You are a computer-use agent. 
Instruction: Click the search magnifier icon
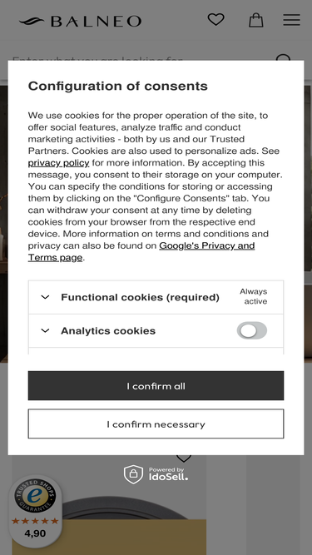[283, 59]
